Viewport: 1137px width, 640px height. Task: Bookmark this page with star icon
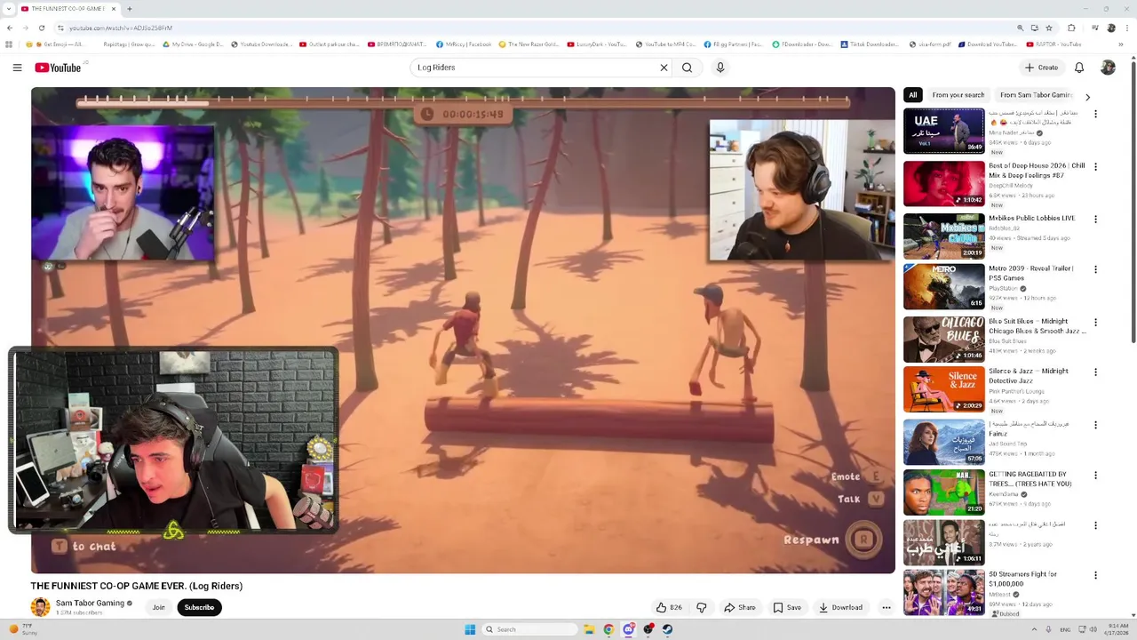pos(1049,28)
